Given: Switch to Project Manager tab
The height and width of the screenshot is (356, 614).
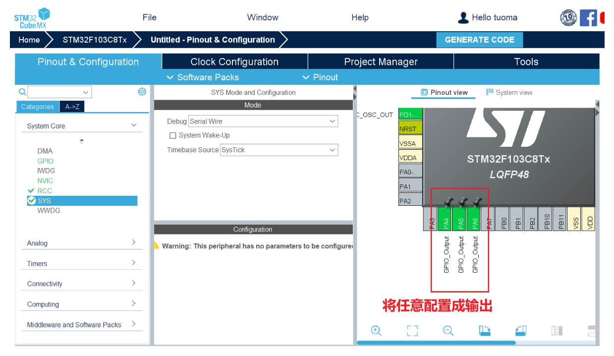Looking at the screenshot, I should coord(381,62).
